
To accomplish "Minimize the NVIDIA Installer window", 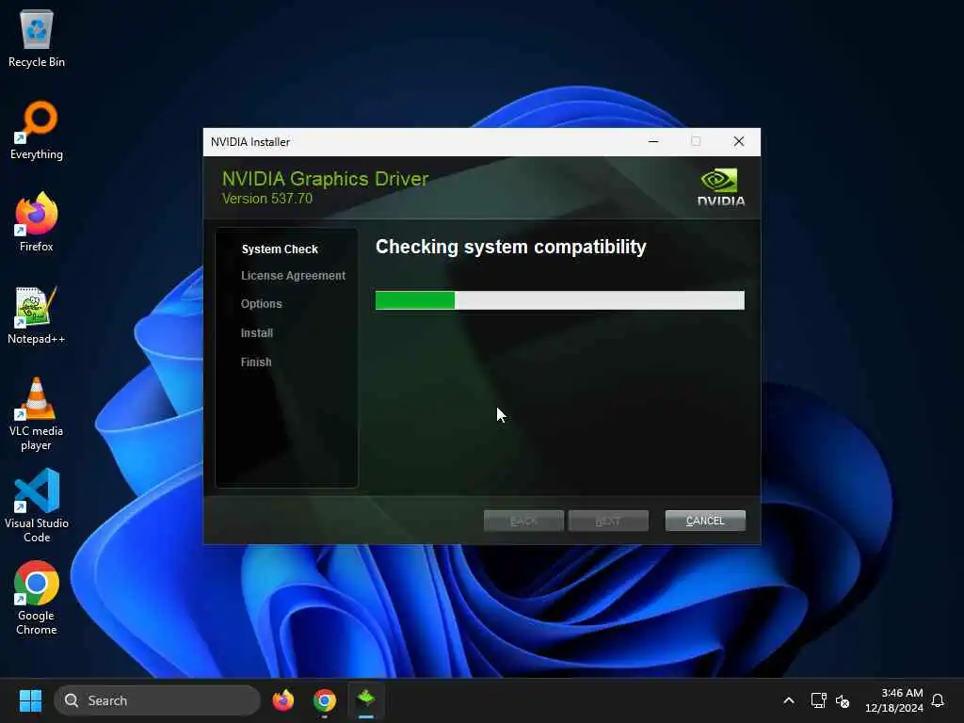I will (653, 141).
